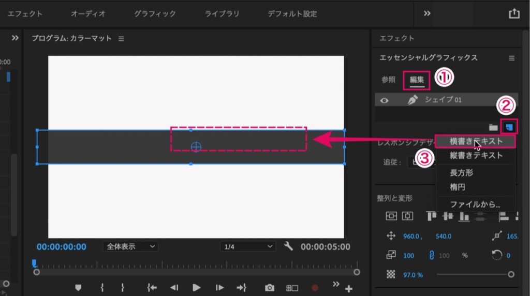Click the Go to In point button
The width and height of the screenshot is (530, 296).
pyautogui.click(x=152, y=288)
